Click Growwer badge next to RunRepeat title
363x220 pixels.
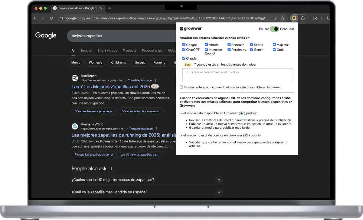[x=155, y=87]
